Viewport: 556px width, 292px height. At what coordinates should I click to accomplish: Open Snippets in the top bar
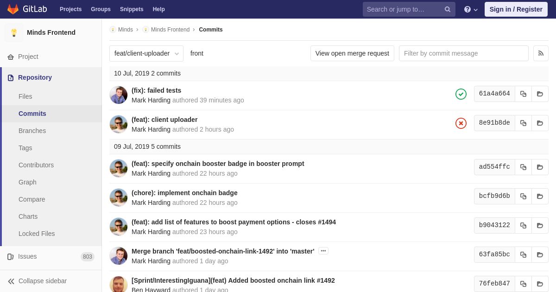click(x=132, y=9)
